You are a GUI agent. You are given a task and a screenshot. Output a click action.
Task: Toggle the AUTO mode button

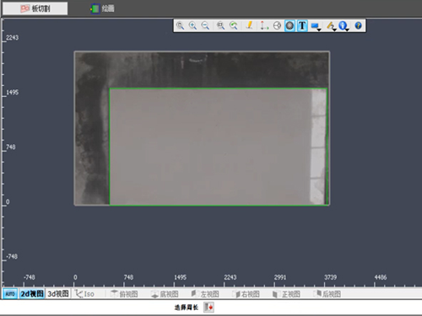click(x=10, y=294)
